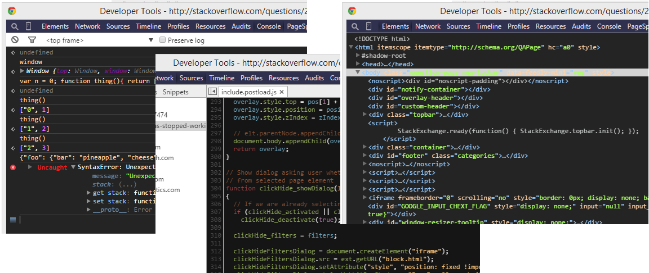Viewport: 649px width, 273px height.
Task: Click into the console prompt input line
Action: coord(87,220)
